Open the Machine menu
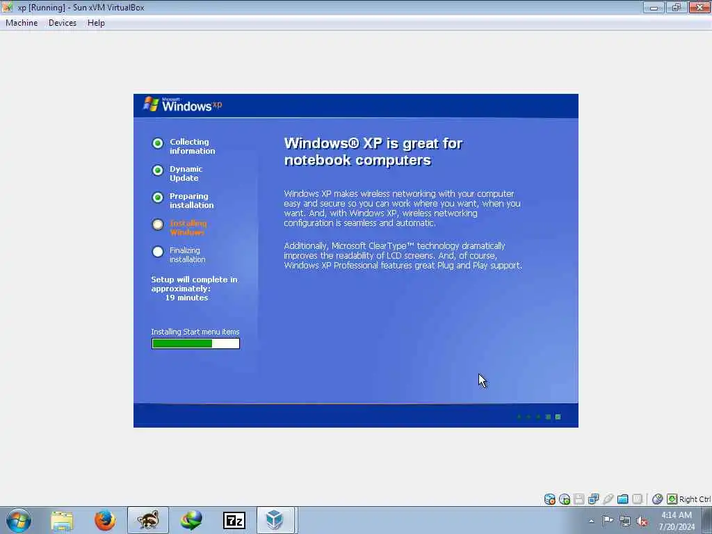Viewport: 712px width, 534px height. tap(22, 23)
